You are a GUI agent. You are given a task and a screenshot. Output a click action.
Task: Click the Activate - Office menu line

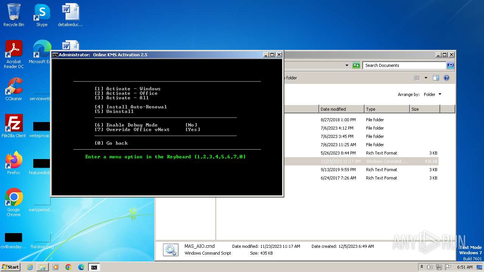pos(126,93)
